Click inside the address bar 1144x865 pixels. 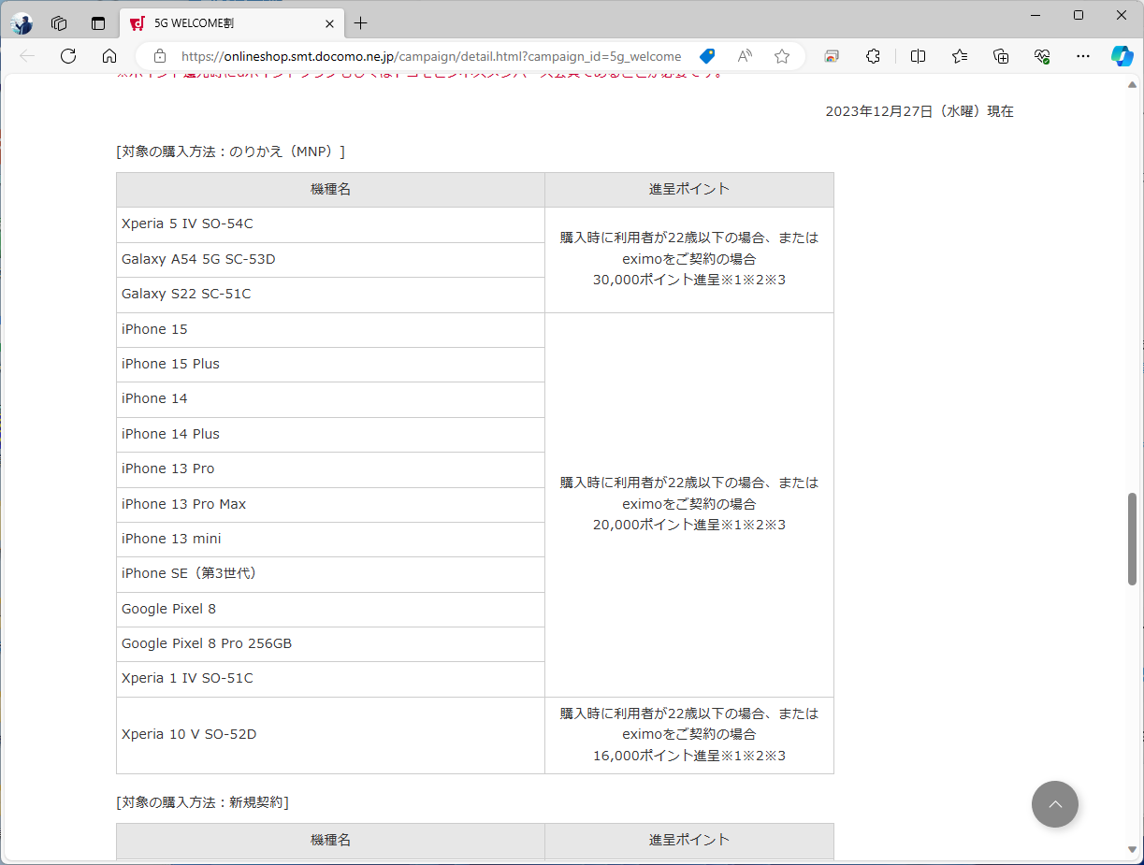click(421, 56)
